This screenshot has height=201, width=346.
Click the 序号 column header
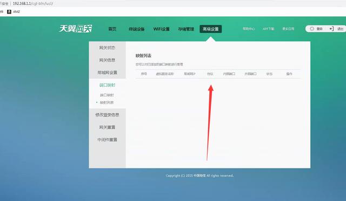coord(144,74)
